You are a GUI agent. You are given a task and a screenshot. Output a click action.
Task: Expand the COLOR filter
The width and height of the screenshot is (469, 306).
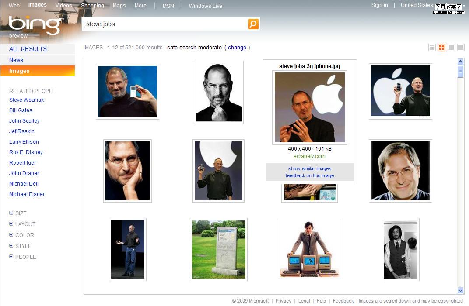(11, 235)
